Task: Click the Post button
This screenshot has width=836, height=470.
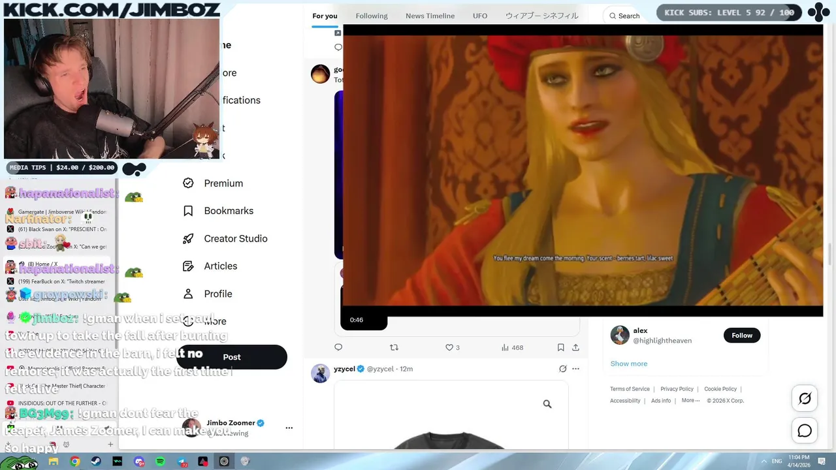Action: (232, 357)
